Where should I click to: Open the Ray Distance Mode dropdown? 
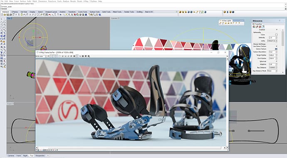(x=272, y=71)
